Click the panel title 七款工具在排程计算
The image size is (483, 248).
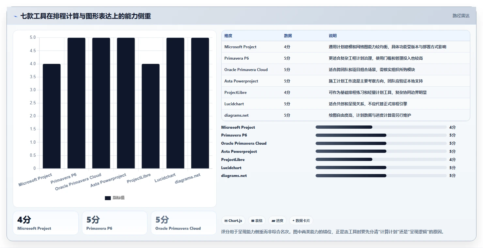pyautogui.click(x=86, y=16)
